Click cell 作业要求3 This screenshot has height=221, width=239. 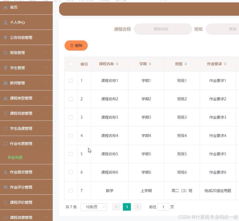pyautogui.click(x=218, y=117)
